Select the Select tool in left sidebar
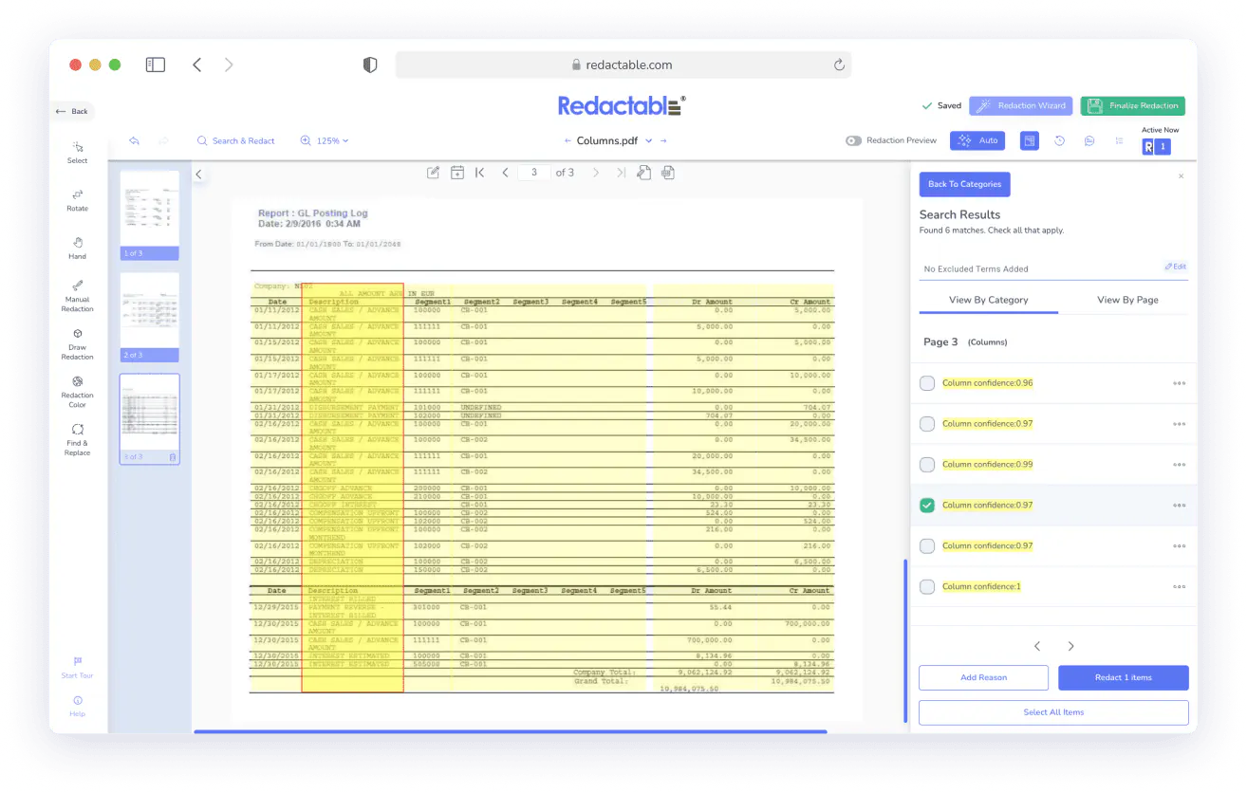1247x793 pixels. coord(78,152)
